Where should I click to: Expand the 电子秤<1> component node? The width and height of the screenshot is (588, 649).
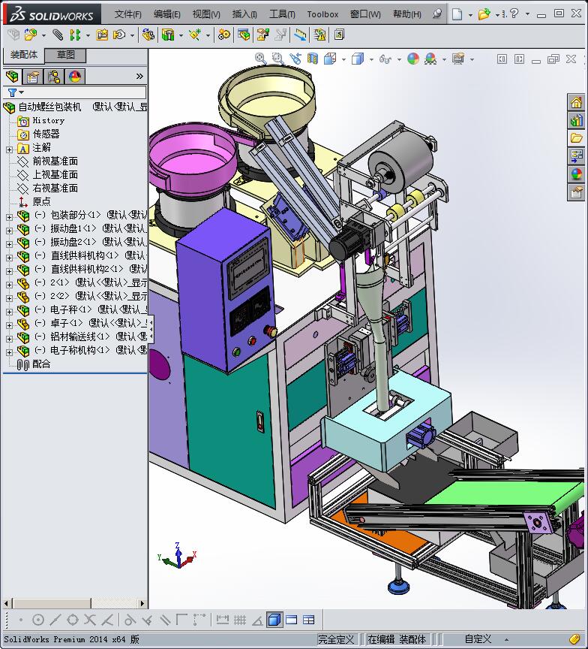pyautogui.click(x=9, y=312)
